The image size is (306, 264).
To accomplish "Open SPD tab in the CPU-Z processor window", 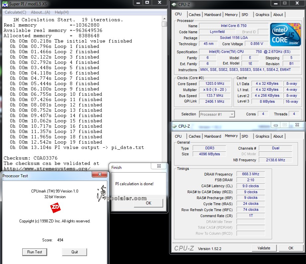I will 245,15.
